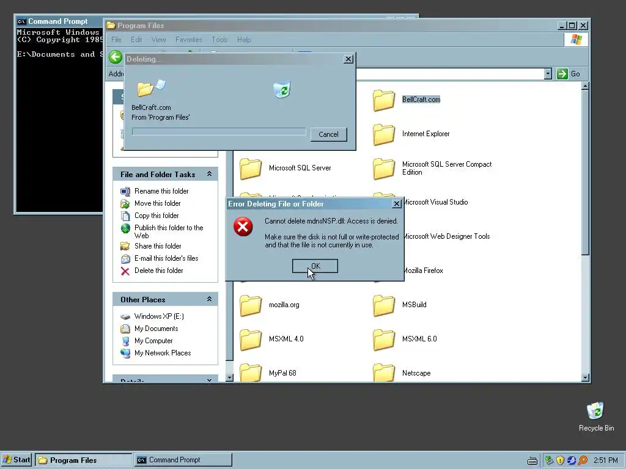Click Share this folder
Screen dimensions: 626x469
click(x=151, y=246)
